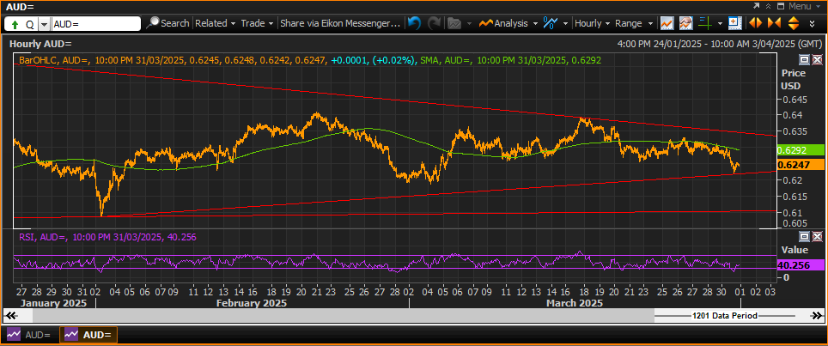
Task: Maximize the RSI panel with its square icon
Action: [x=804, y=236]
